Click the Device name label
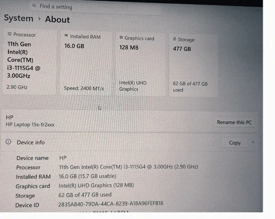Image resolution: width=275 pixels, height=219 pixels. [32, 158]
